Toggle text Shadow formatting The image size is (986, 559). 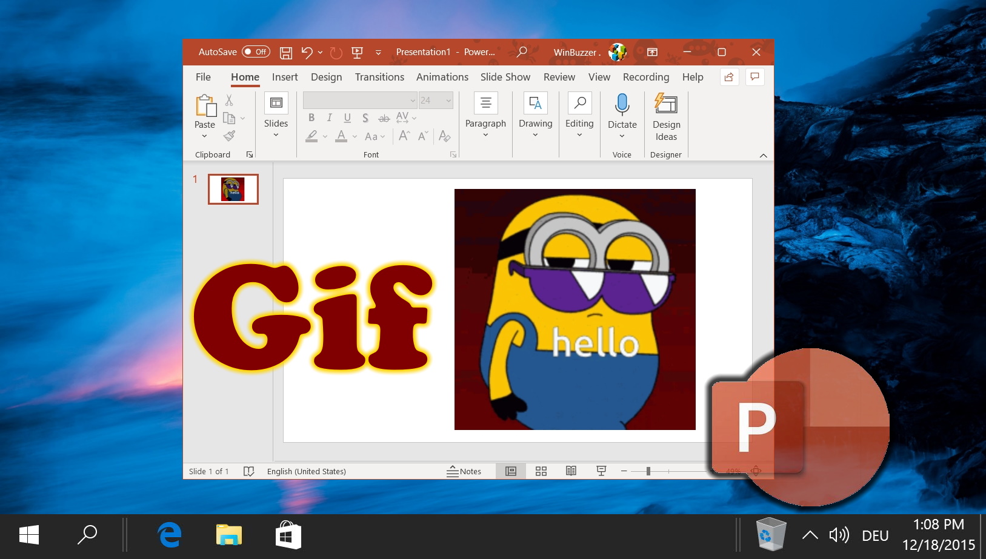pos(365,117)
